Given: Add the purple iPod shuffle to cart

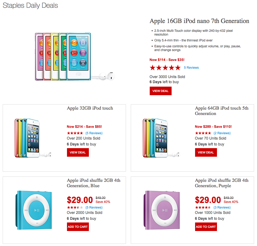Looking at the screenshot, I should (206, 227).
